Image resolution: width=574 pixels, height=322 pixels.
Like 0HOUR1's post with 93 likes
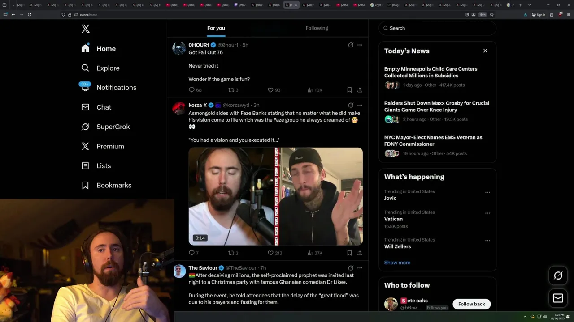pyautogui.click(x=274, y=90)
